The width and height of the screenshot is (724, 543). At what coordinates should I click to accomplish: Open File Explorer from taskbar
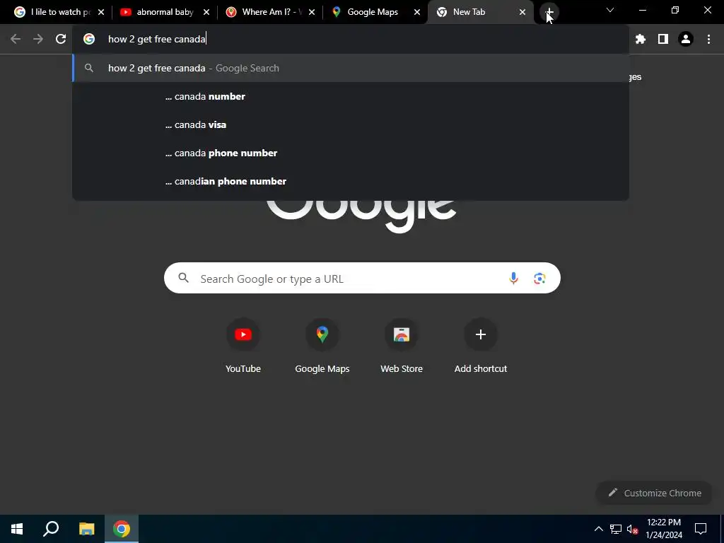point(86,529)
